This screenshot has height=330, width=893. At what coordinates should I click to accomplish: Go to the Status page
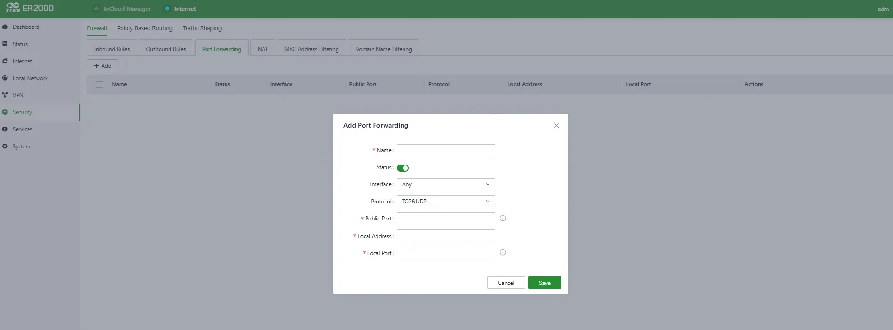pyautogui.click(x=20, y=44)
